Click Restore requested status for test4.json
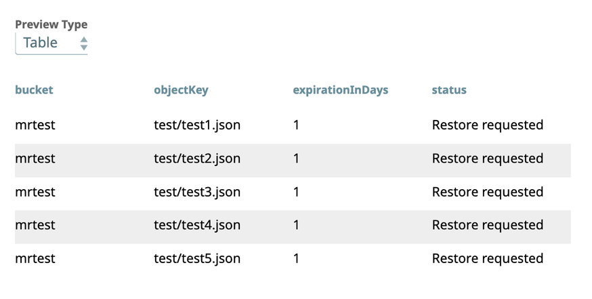The image size is (592, 299). click(x=487, y=225)
